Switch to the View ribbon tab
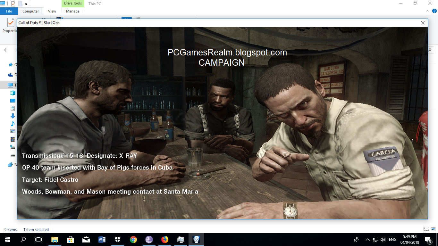The image size is (438, 246). tap(52, 11)
